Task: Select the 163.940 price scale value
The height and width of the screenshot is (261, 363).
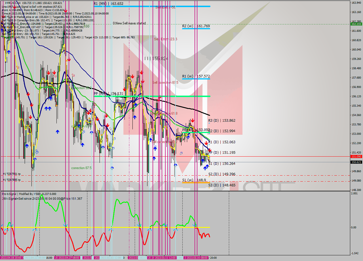Action: (356, 3)
